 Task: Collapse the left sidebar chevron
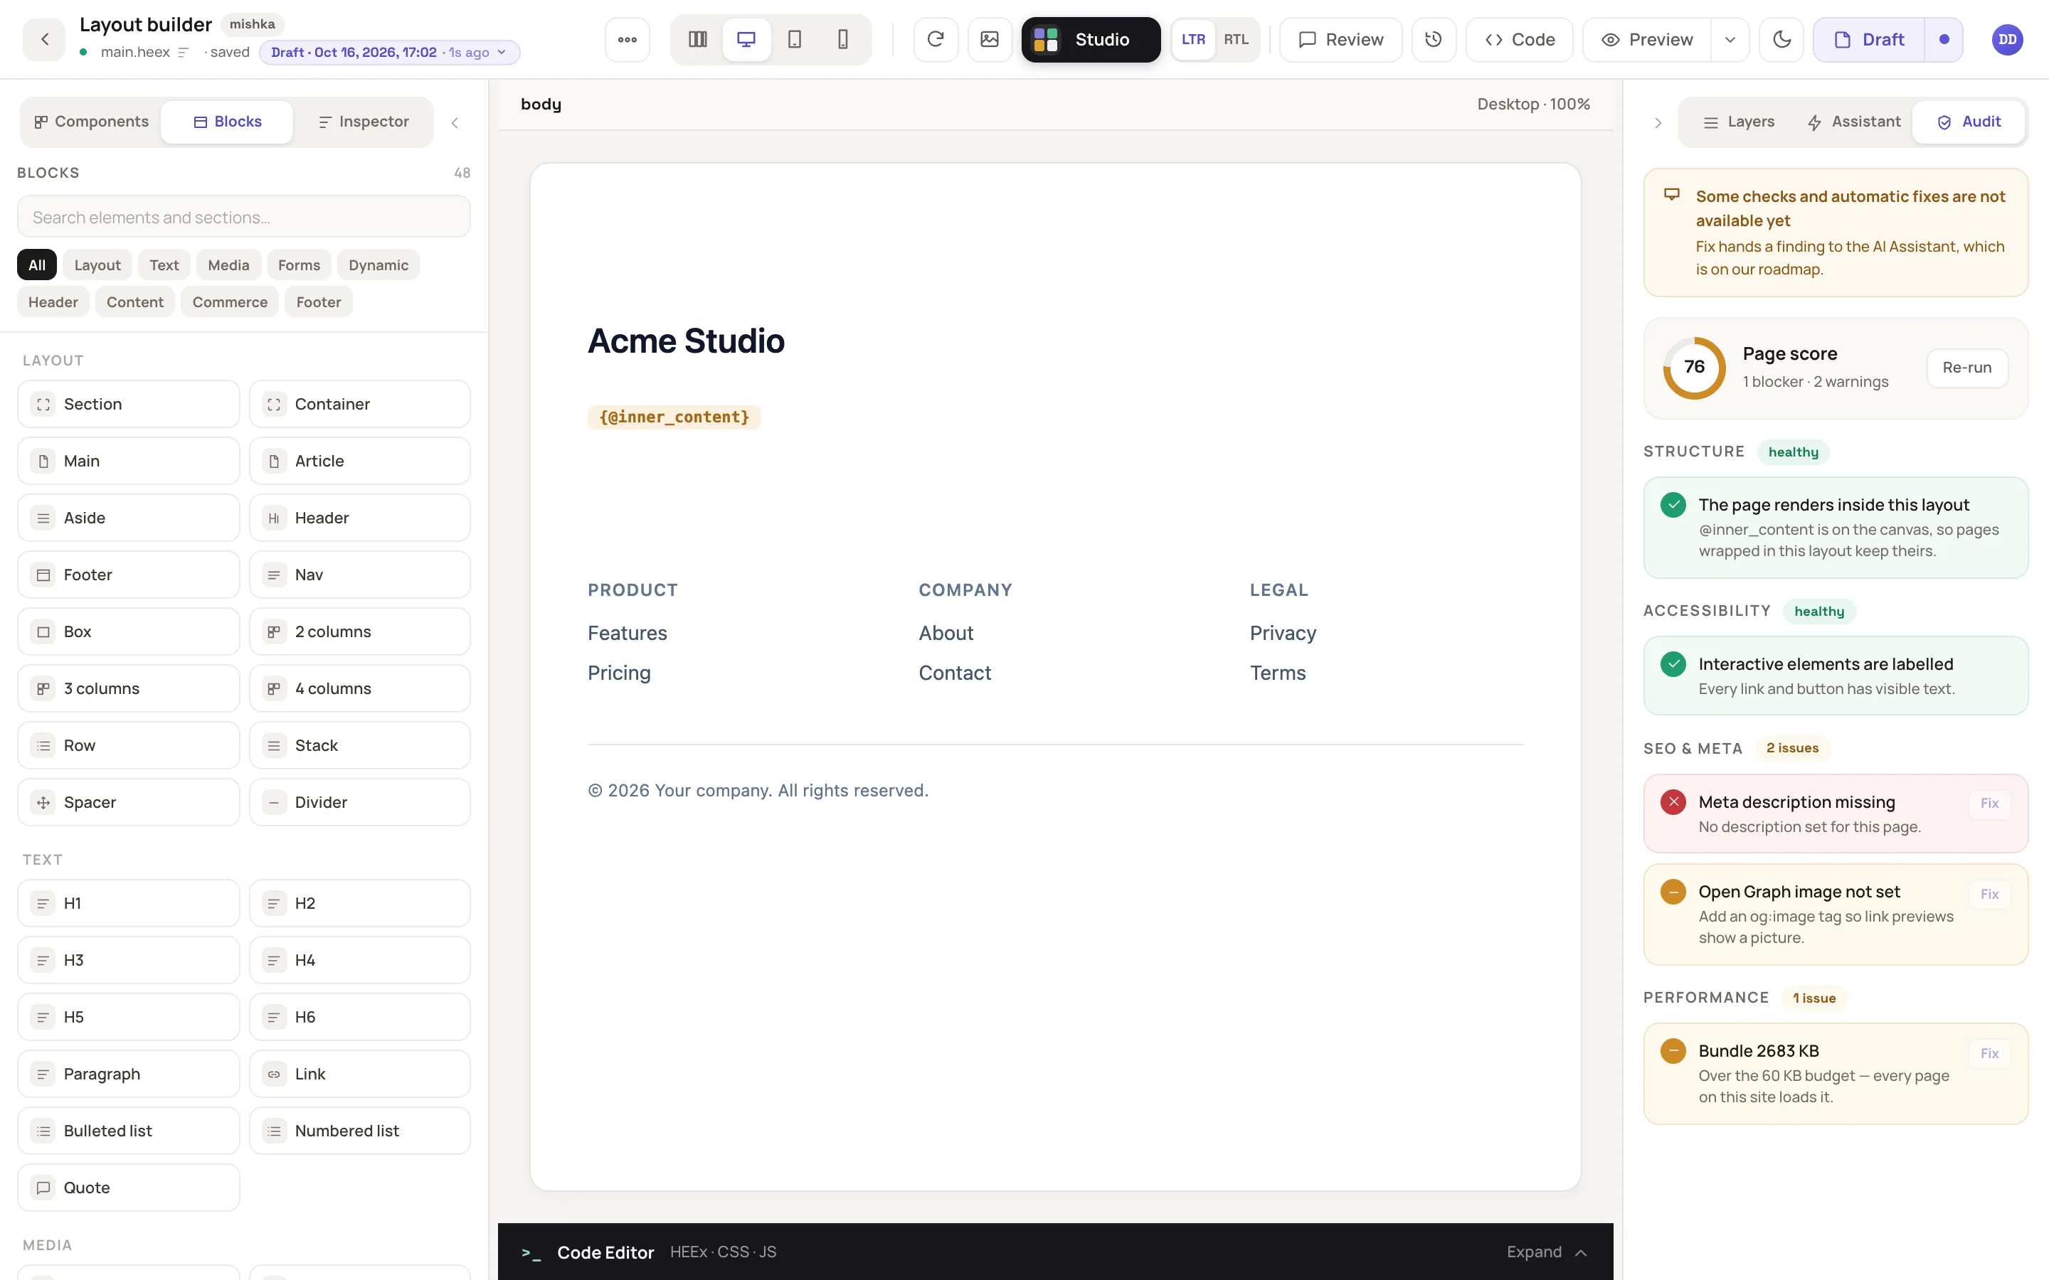click(455, 123)
